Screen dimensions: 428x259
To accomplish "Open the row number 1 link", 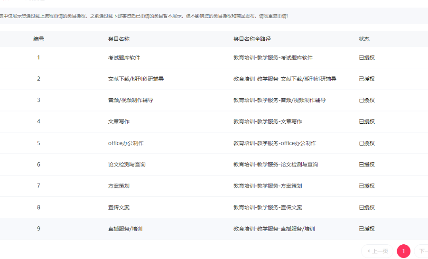I will (38, 57).
